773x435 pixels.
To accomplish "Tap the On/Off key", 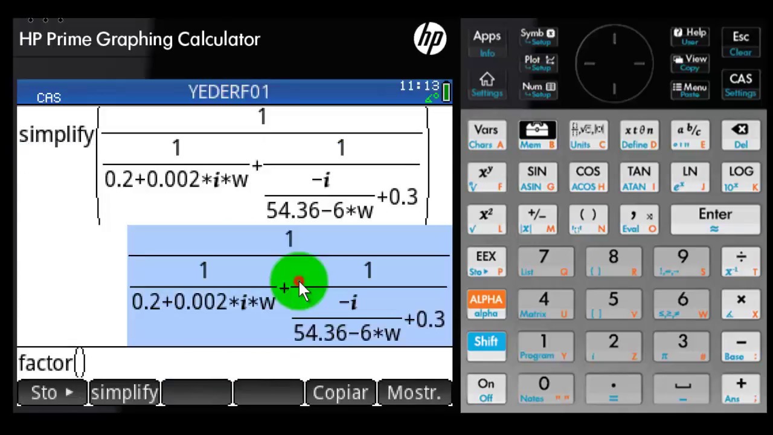I will tap(486, 390).
